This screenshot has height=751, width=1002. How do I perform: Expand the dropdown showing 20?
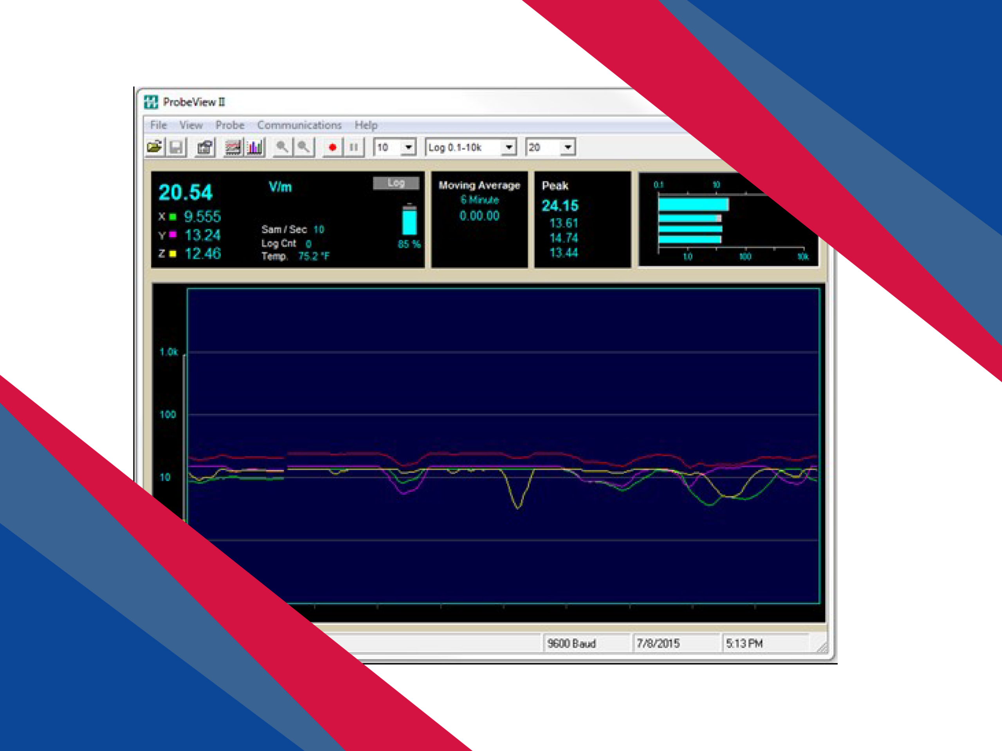point(568,147)
